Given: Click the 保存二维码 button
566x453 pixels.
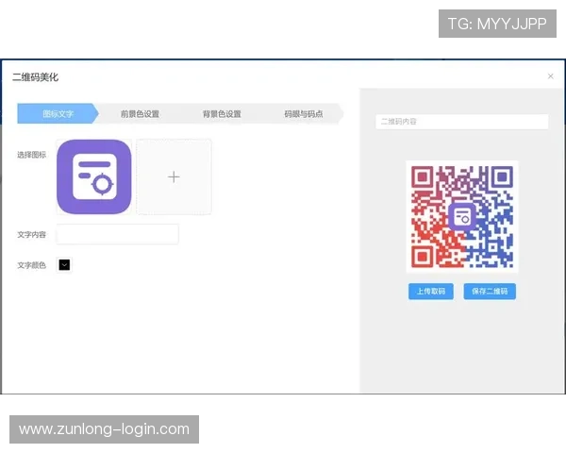Looking at the screenshot, I should (x=490, y=292).
